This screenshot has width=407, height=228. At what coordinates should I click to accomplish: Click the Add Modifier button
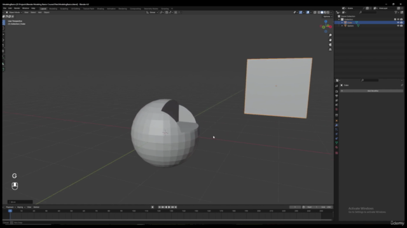pyautogui.click(x=371, y=91)
